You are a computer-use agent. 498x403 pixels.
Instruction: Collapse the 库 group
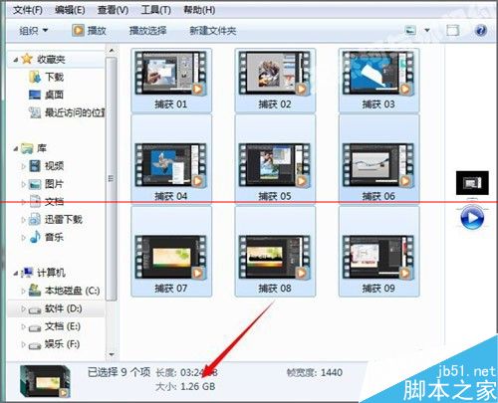point(16,148)
